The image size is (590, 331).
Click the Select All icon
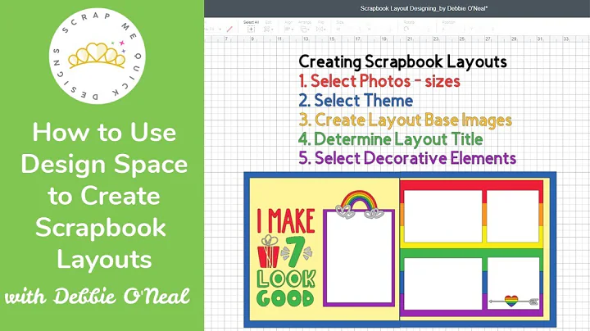coord(251,29)
